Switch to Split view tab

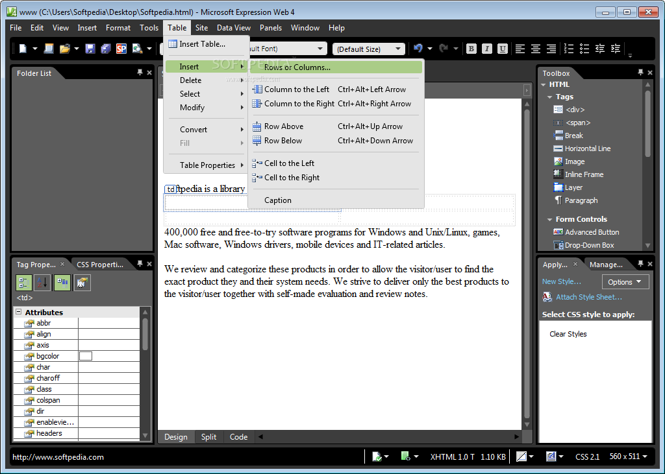tap(208, 437)
